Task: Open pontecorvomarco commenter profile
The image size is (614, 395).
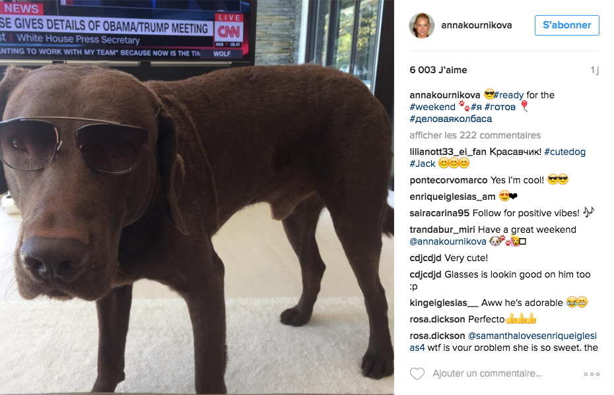Action: tap(448, 180)
